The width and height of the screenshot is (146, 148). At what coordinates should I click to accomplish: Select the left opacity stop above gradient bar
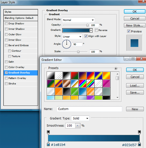48,132
